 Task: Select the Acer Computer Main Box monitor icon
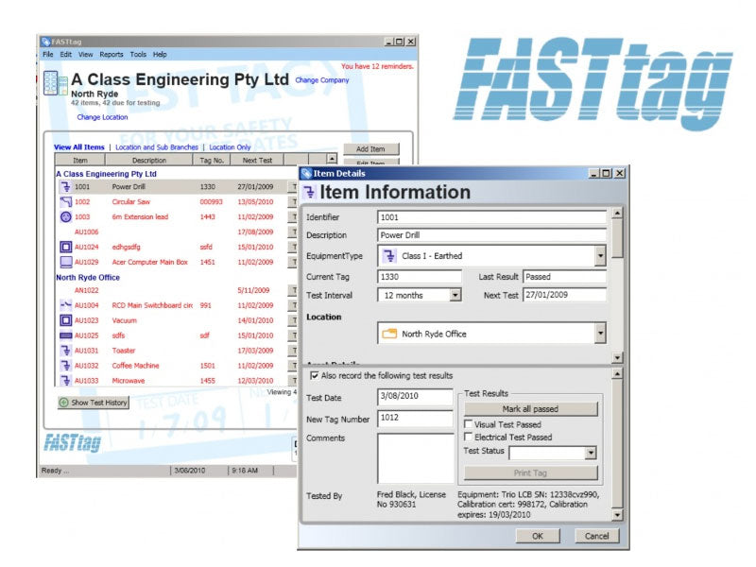tap(67, 263)
